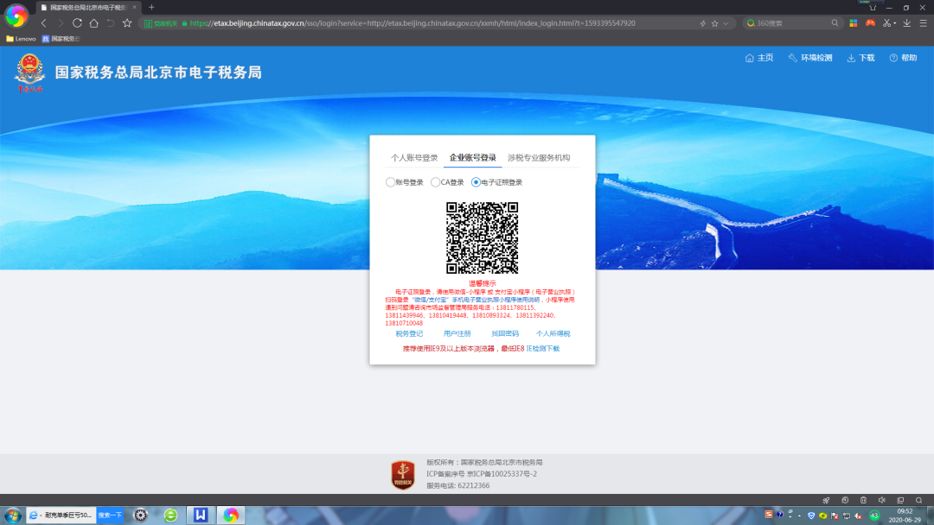Open the 个人所得税 link
934x525 pixels.
point(553,333)
